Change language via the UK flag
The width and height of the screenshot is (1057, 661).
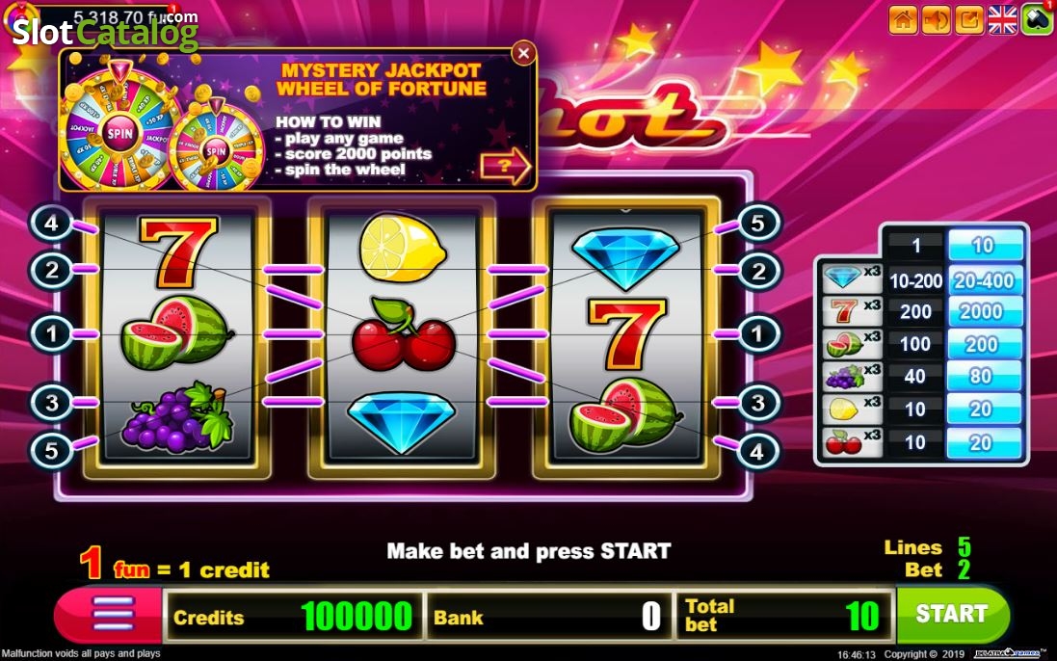tap(1002, 19)
